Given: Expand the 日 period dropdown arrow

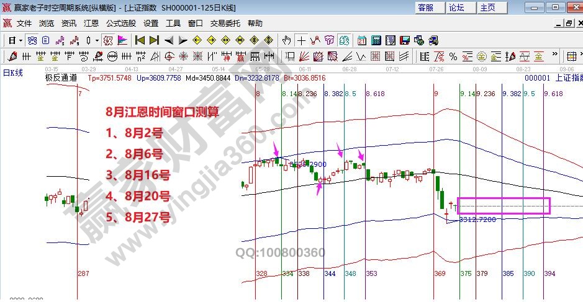Looking at the screenshot, I should 20,40.
